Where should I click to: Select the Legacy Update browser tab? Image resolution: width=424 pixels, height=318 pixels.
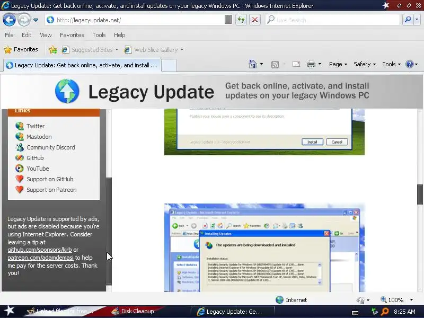[x=82, y=65]
